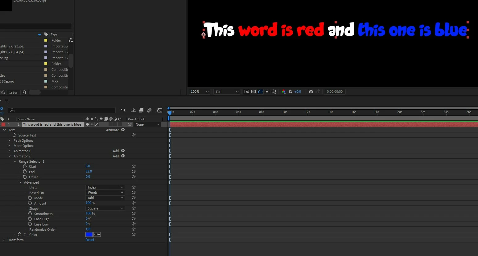Enable motion blur for composition
This screenshot has height=256, width=478.
[x=149, y=110]
